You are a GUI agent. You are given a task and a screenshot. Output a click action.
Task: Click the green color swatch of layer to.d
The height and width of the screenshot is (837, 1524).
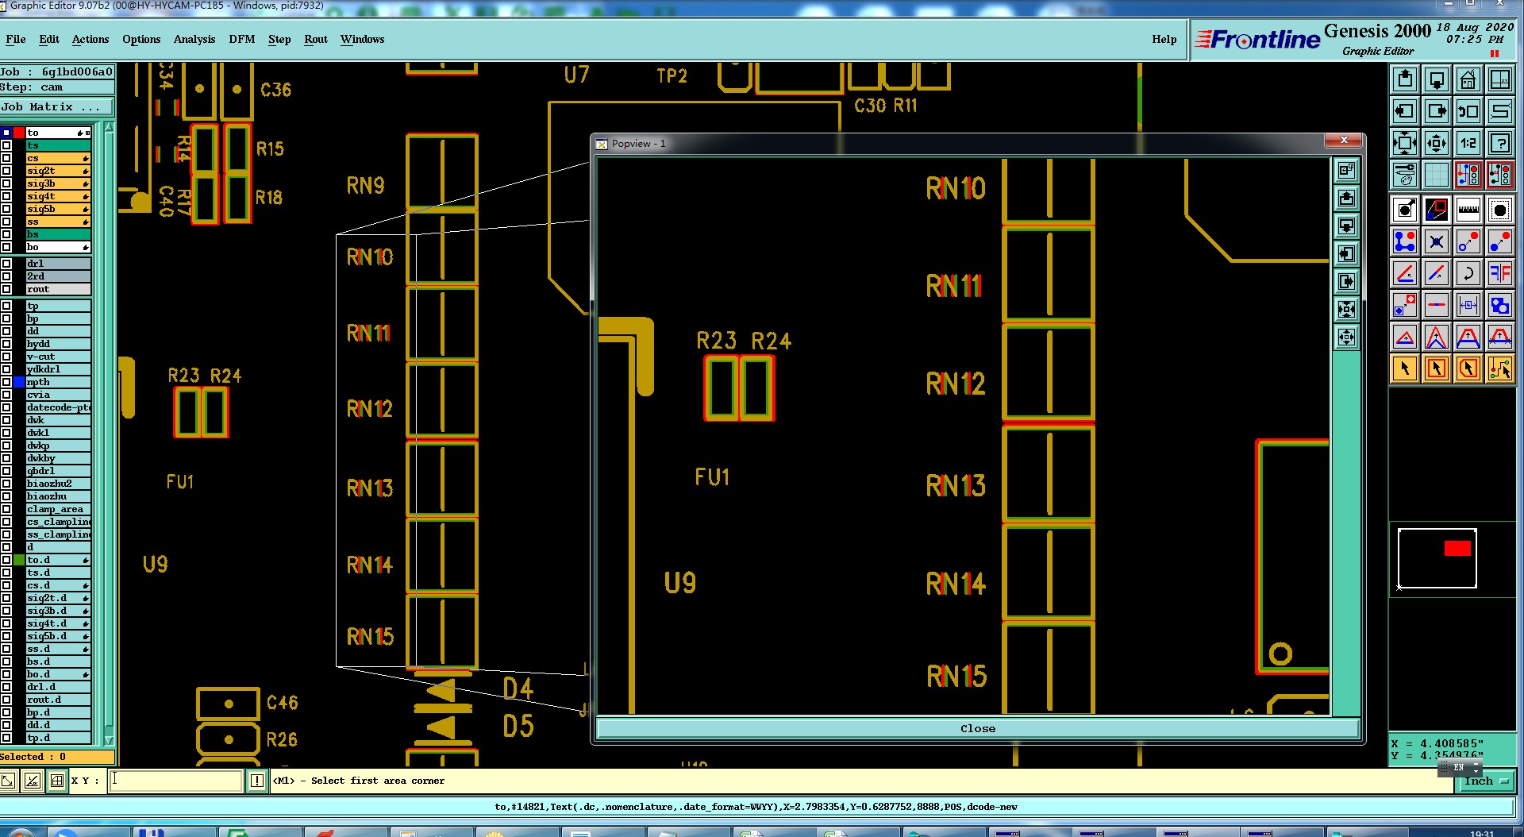click(19, 560)
